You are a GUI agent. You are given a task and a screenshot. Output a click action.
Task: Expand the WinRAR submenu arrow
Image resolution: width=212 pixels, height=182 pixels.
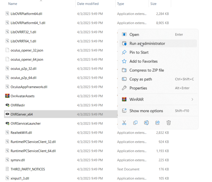192,99
